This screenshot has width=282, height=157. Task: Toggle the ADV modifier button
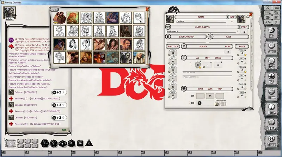(x=21, y=141)
